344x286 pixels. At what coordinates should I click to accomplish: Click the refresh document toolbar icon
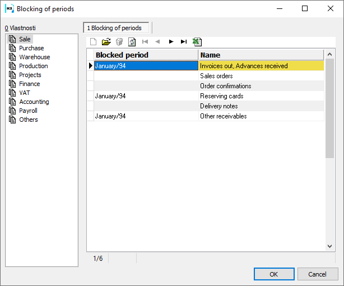pyautogui.click(x=132, y=41)
